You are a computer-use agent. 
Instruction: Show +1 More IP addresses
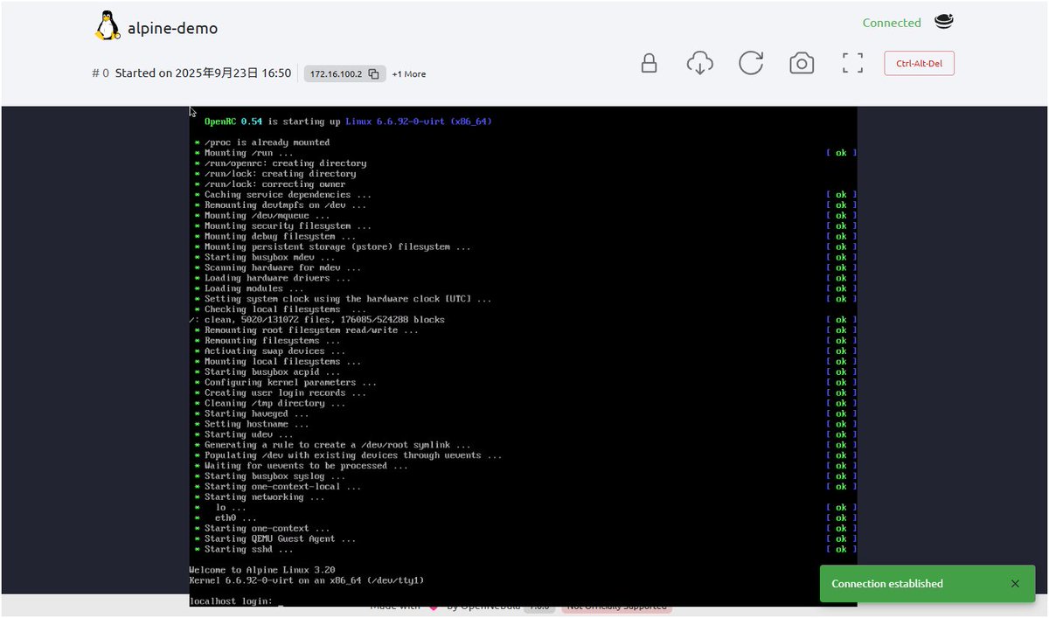[409, 74]
